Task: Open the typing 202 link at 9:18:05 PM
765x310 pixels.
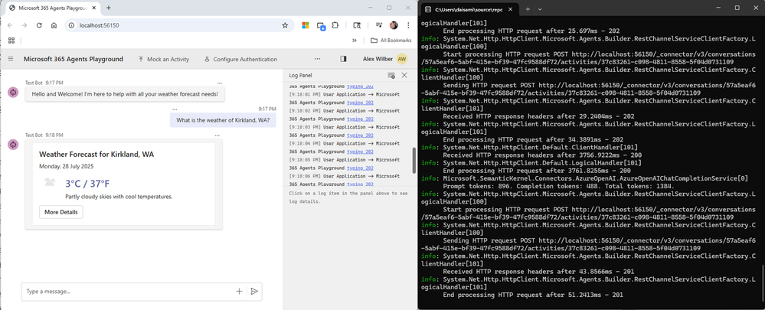Action: coord(360,168)
